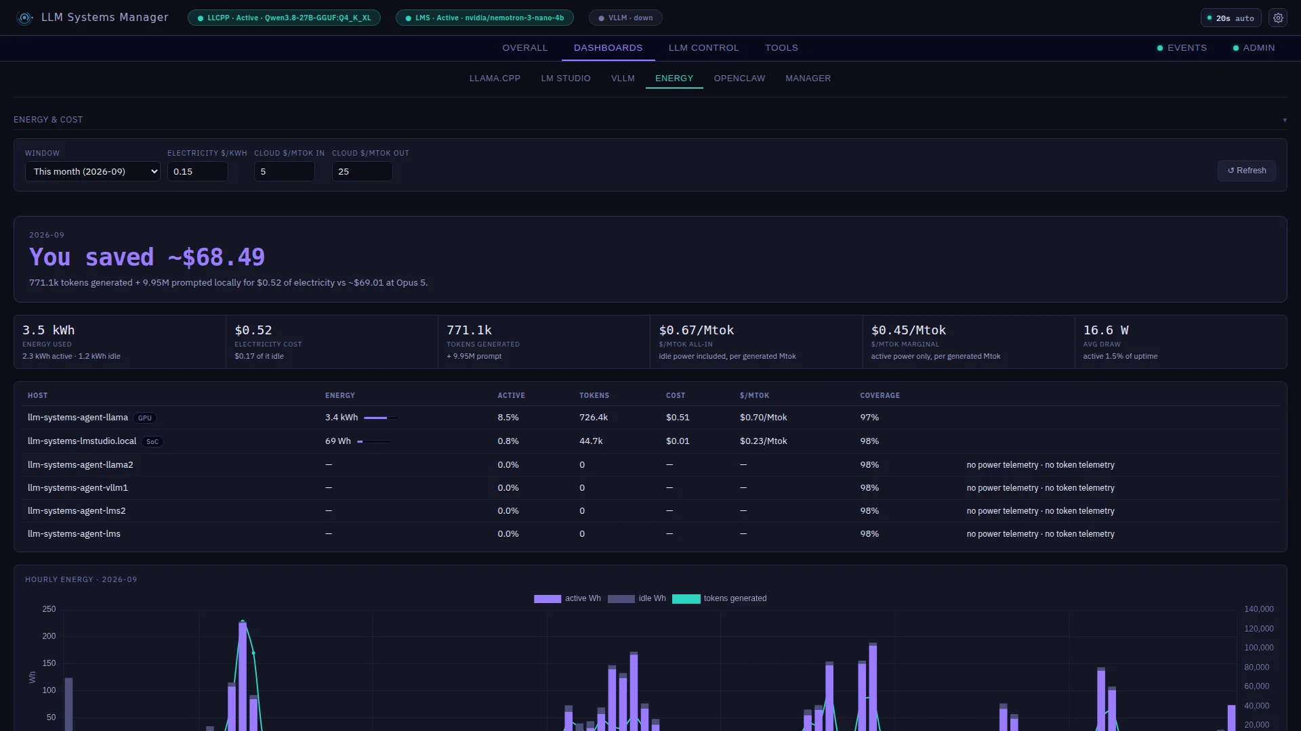This screenshot has width=1301, height=731.
Task: Click the $0.67/Mtok all-in value
Action: coord(697,330)
